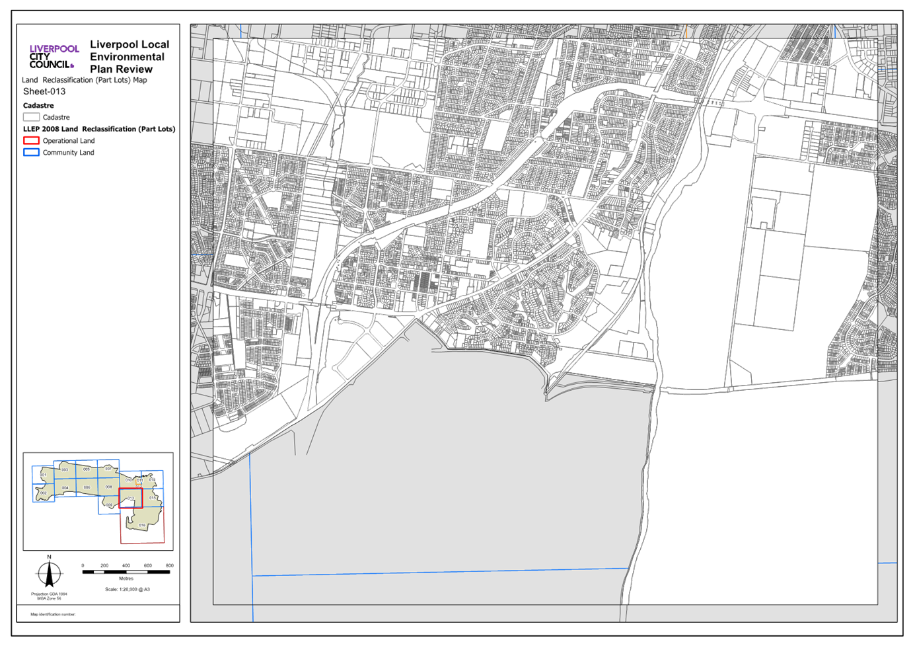Viewport: 913px width, 646px height.
Task: Click the 'Sheet-013' label
Action: 44,91
